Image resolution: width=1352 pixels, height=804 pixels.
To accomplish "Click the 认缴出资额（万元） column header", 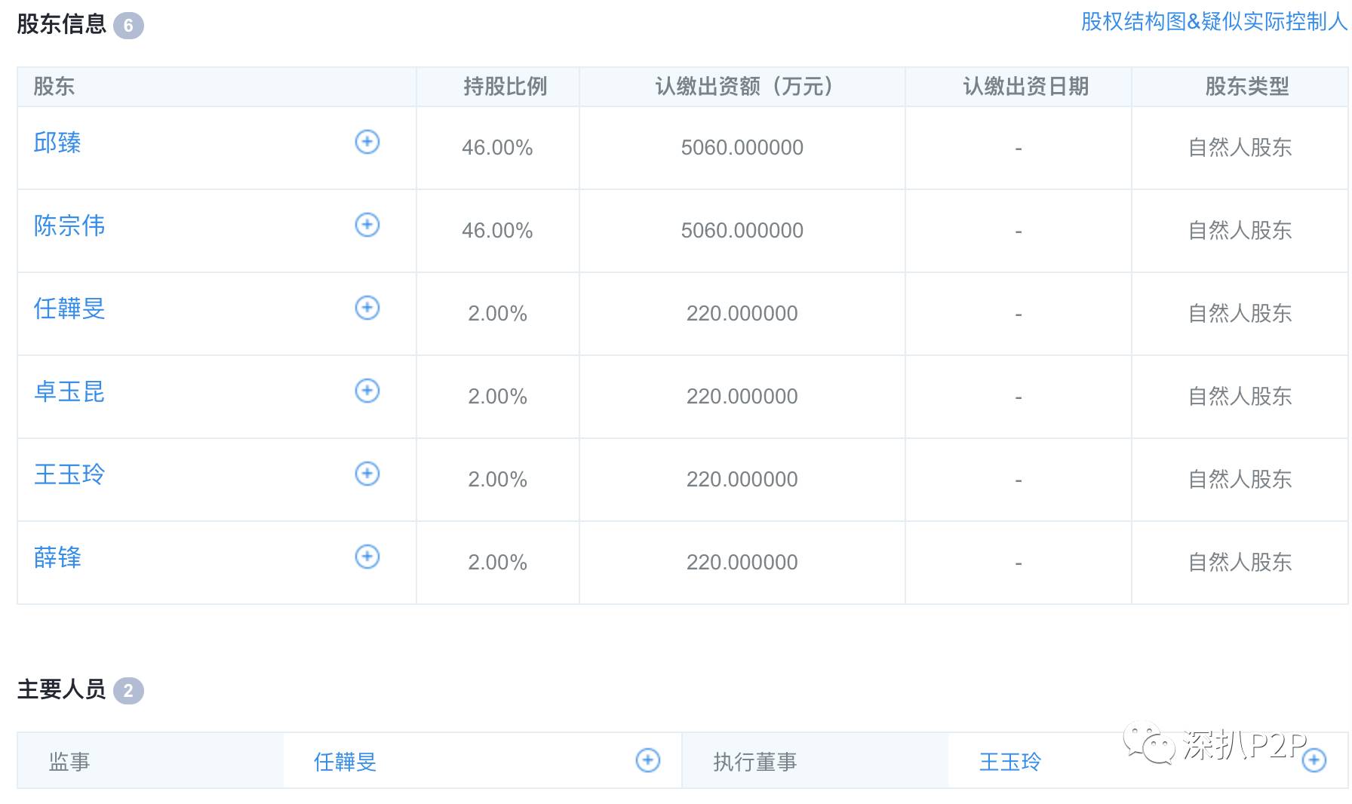I will coord(743,87).
